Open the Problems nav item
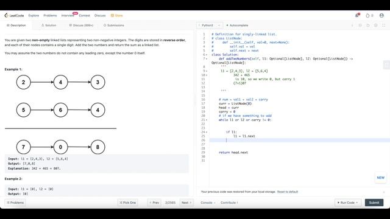 click(50, 15)
